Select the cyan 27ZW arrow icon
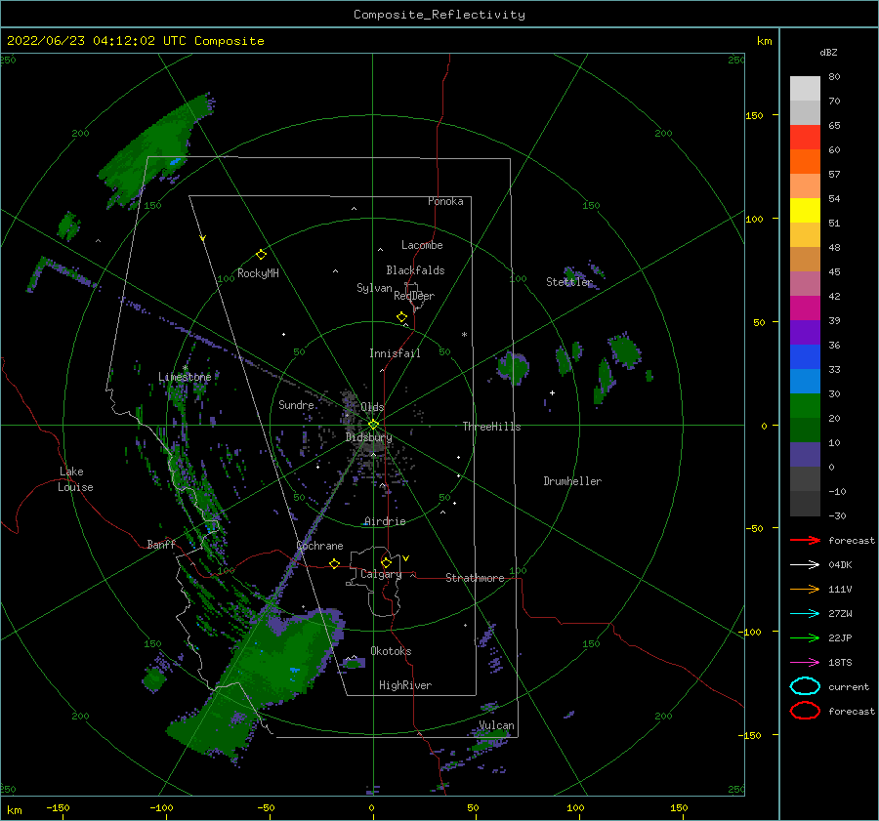The width and height of the screenshot is (879, 821). click(x=805, y=614)
